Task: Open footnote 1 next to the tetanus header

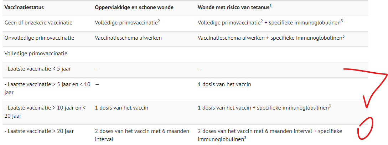Action: [x=271, y=5]
